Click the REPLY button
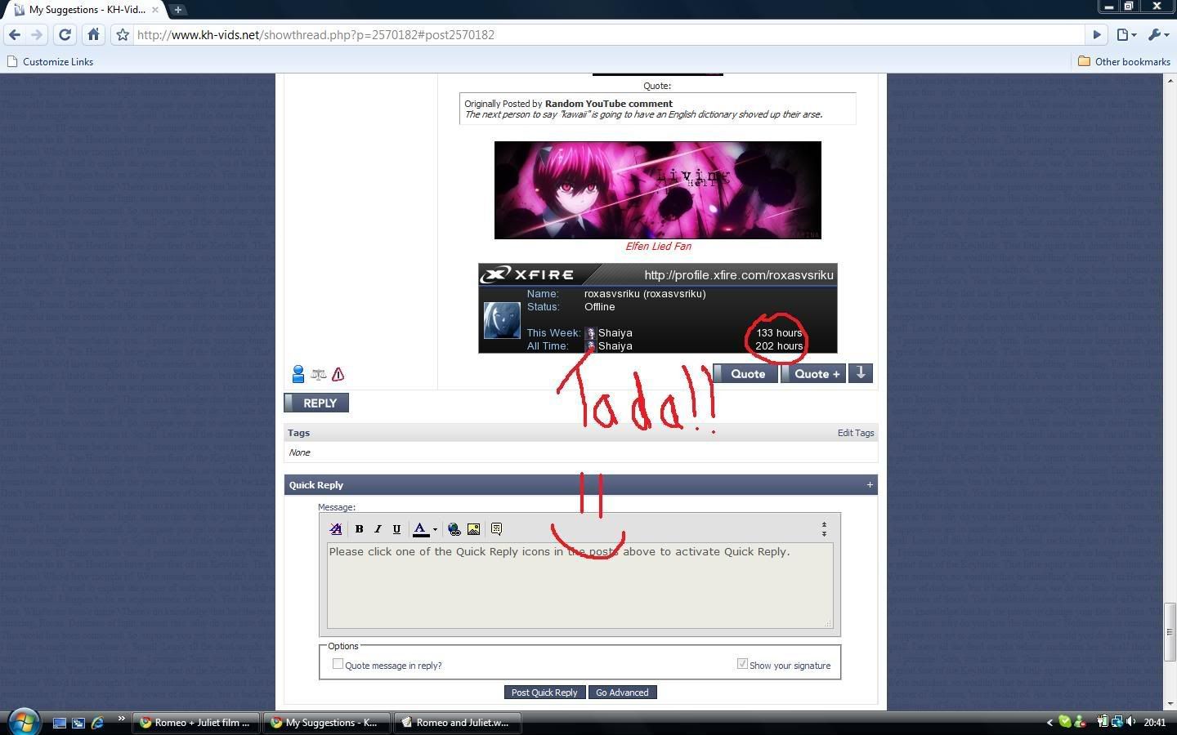 (x=316, y=403)
